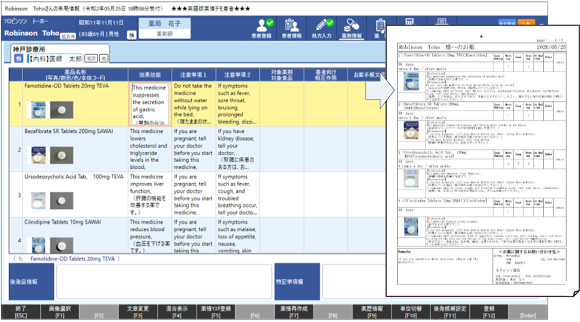Image resolution: width=580 pixels, height=322 pixels.
Task: Click Ursodeoxycholic 'troubled breathing' precaution cell
Action: click(x=237, y=194)
